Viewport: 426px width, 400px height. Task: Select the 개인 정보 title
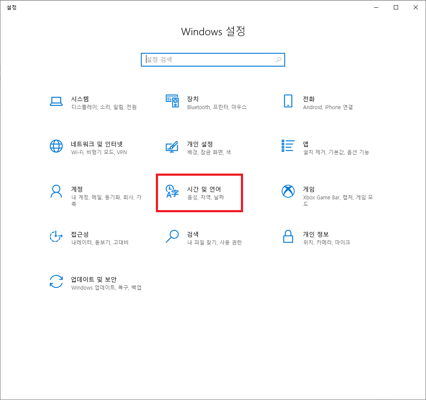pyautogui.click(x=316, y=234)
